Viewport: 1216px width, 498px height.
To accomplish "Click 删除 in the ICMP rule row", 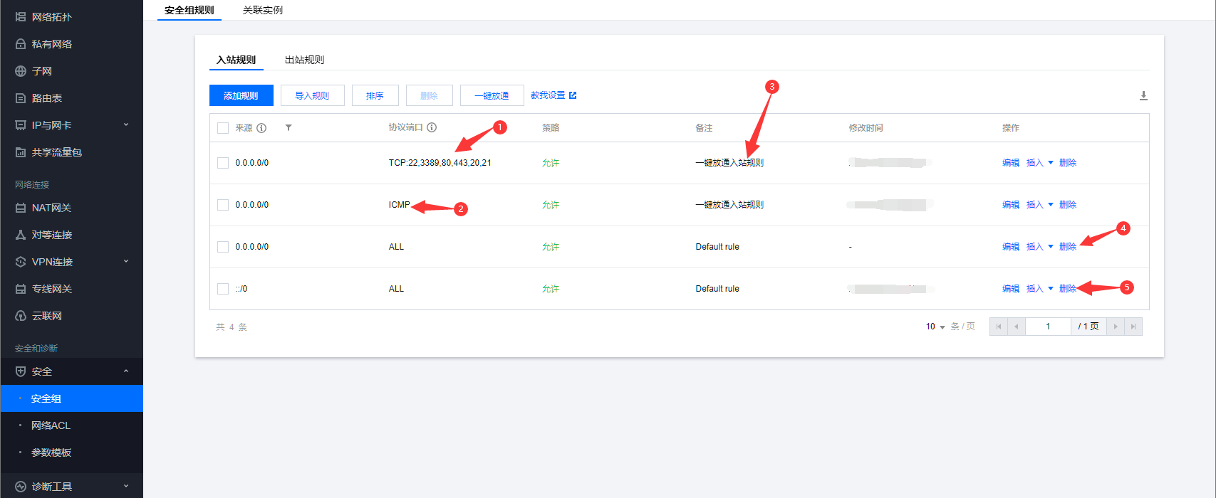I will point(1068,205).
